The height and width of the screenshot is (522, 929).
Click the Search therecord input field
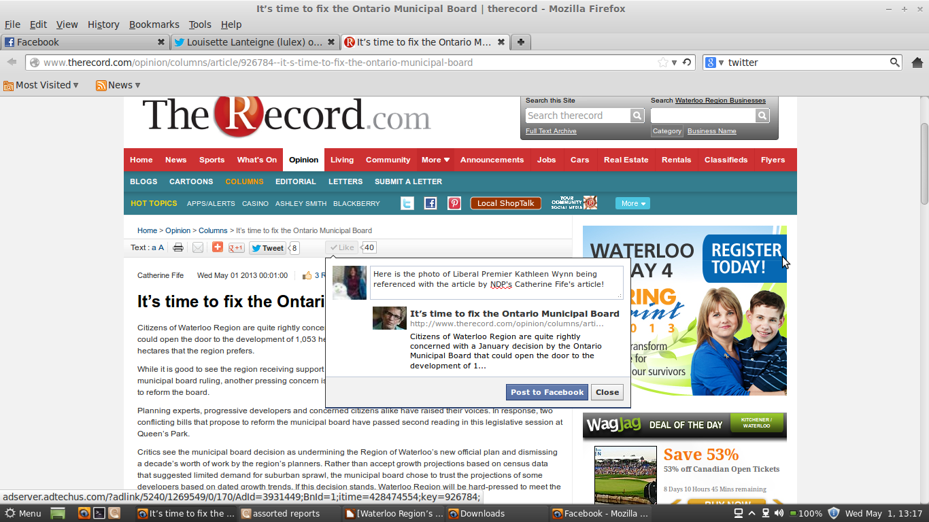578,116
